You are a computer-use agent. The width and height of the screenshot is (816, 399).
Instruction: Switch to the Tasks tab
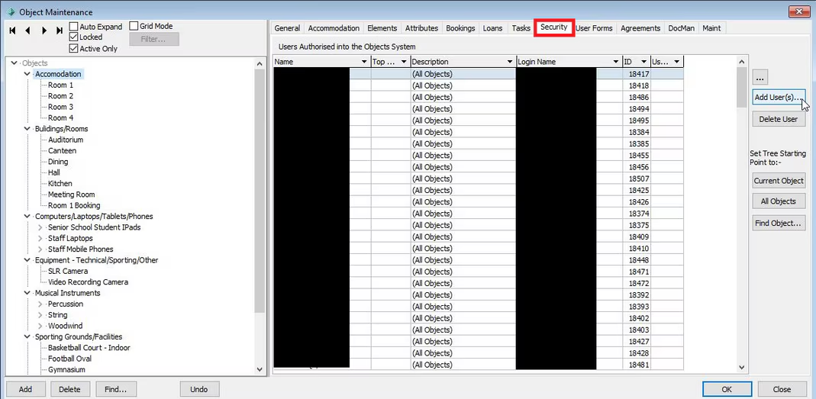point(521,28)
